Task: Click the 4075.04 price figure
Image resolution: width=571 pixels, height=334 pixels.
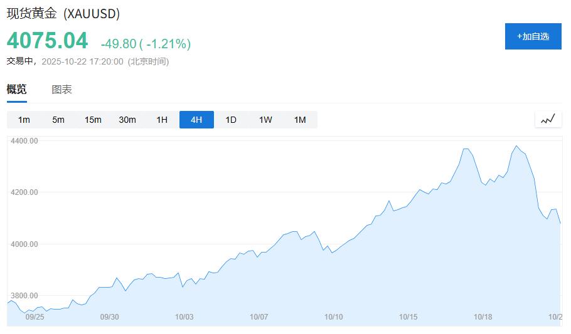Action: pyautogui.click(x=48, y=41)
